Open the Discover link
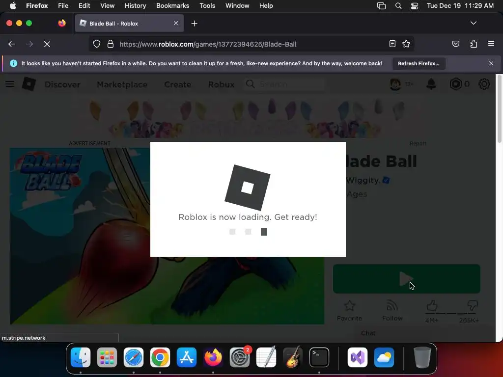The height and width of the screenshot is (377, 503). click(62, 84)
